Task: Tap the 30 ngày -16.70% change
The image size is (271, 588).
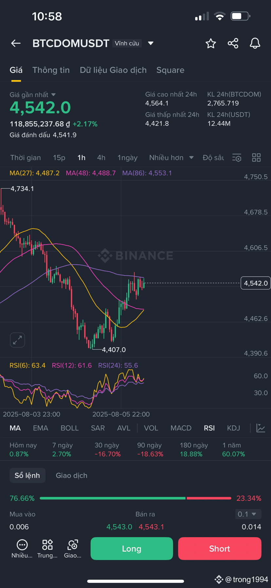Action: 108,450
